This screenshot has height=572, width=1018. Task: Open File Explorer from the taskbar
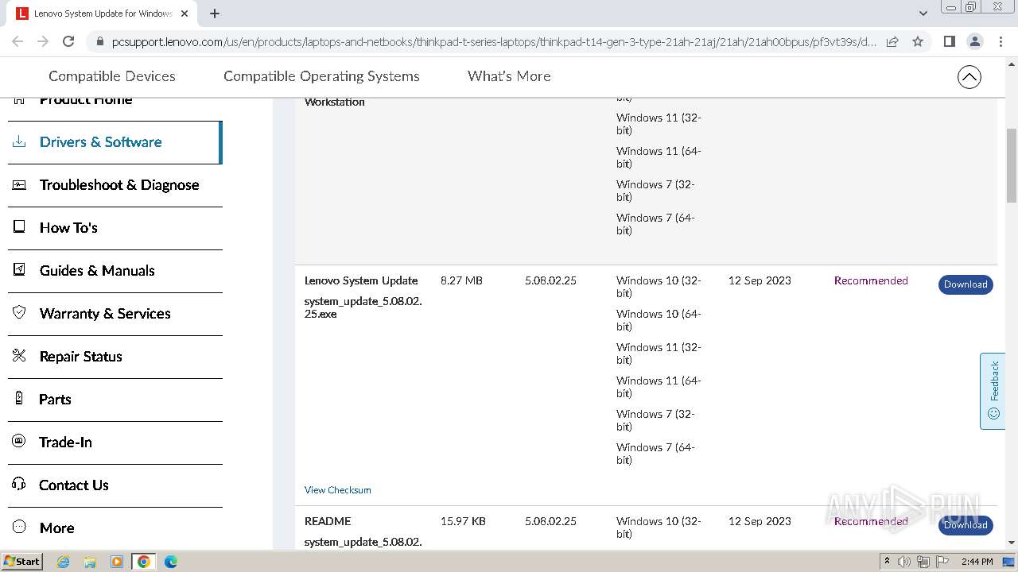click(x=90, y=562)
